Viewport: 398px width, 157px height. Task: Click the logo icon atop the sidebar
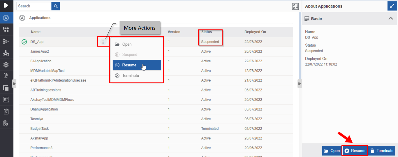[x=6, y=5]
